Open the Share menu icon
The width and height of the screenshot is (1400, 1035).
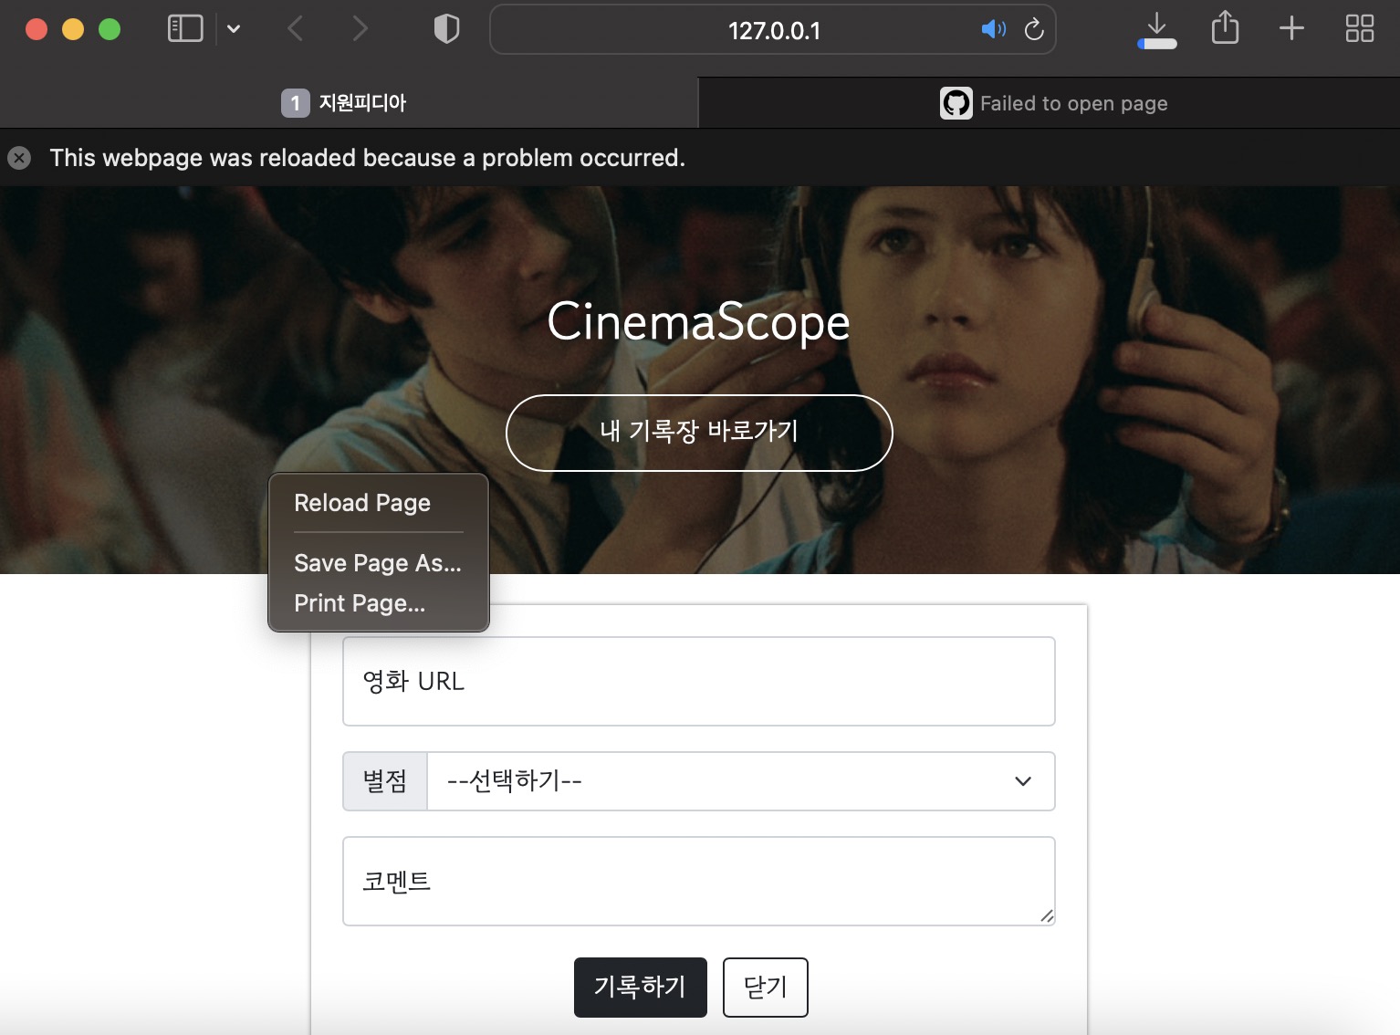click(x=1225, y=27)
